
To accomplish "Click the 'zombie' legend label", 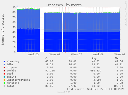I will tap(11, 71).
